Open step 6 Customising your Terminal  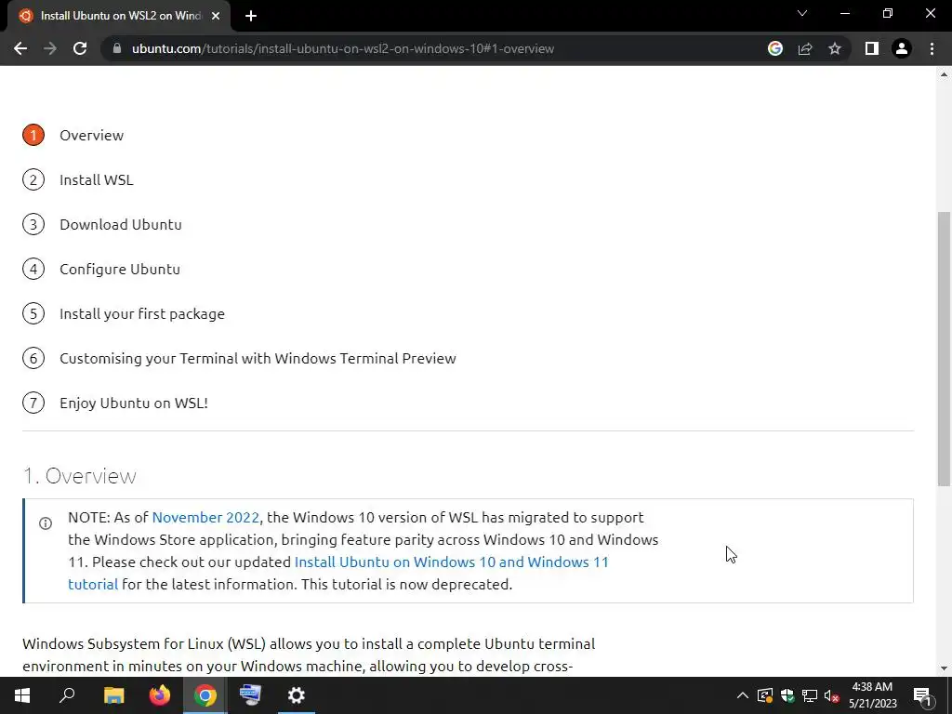click(x=258, y=358)
